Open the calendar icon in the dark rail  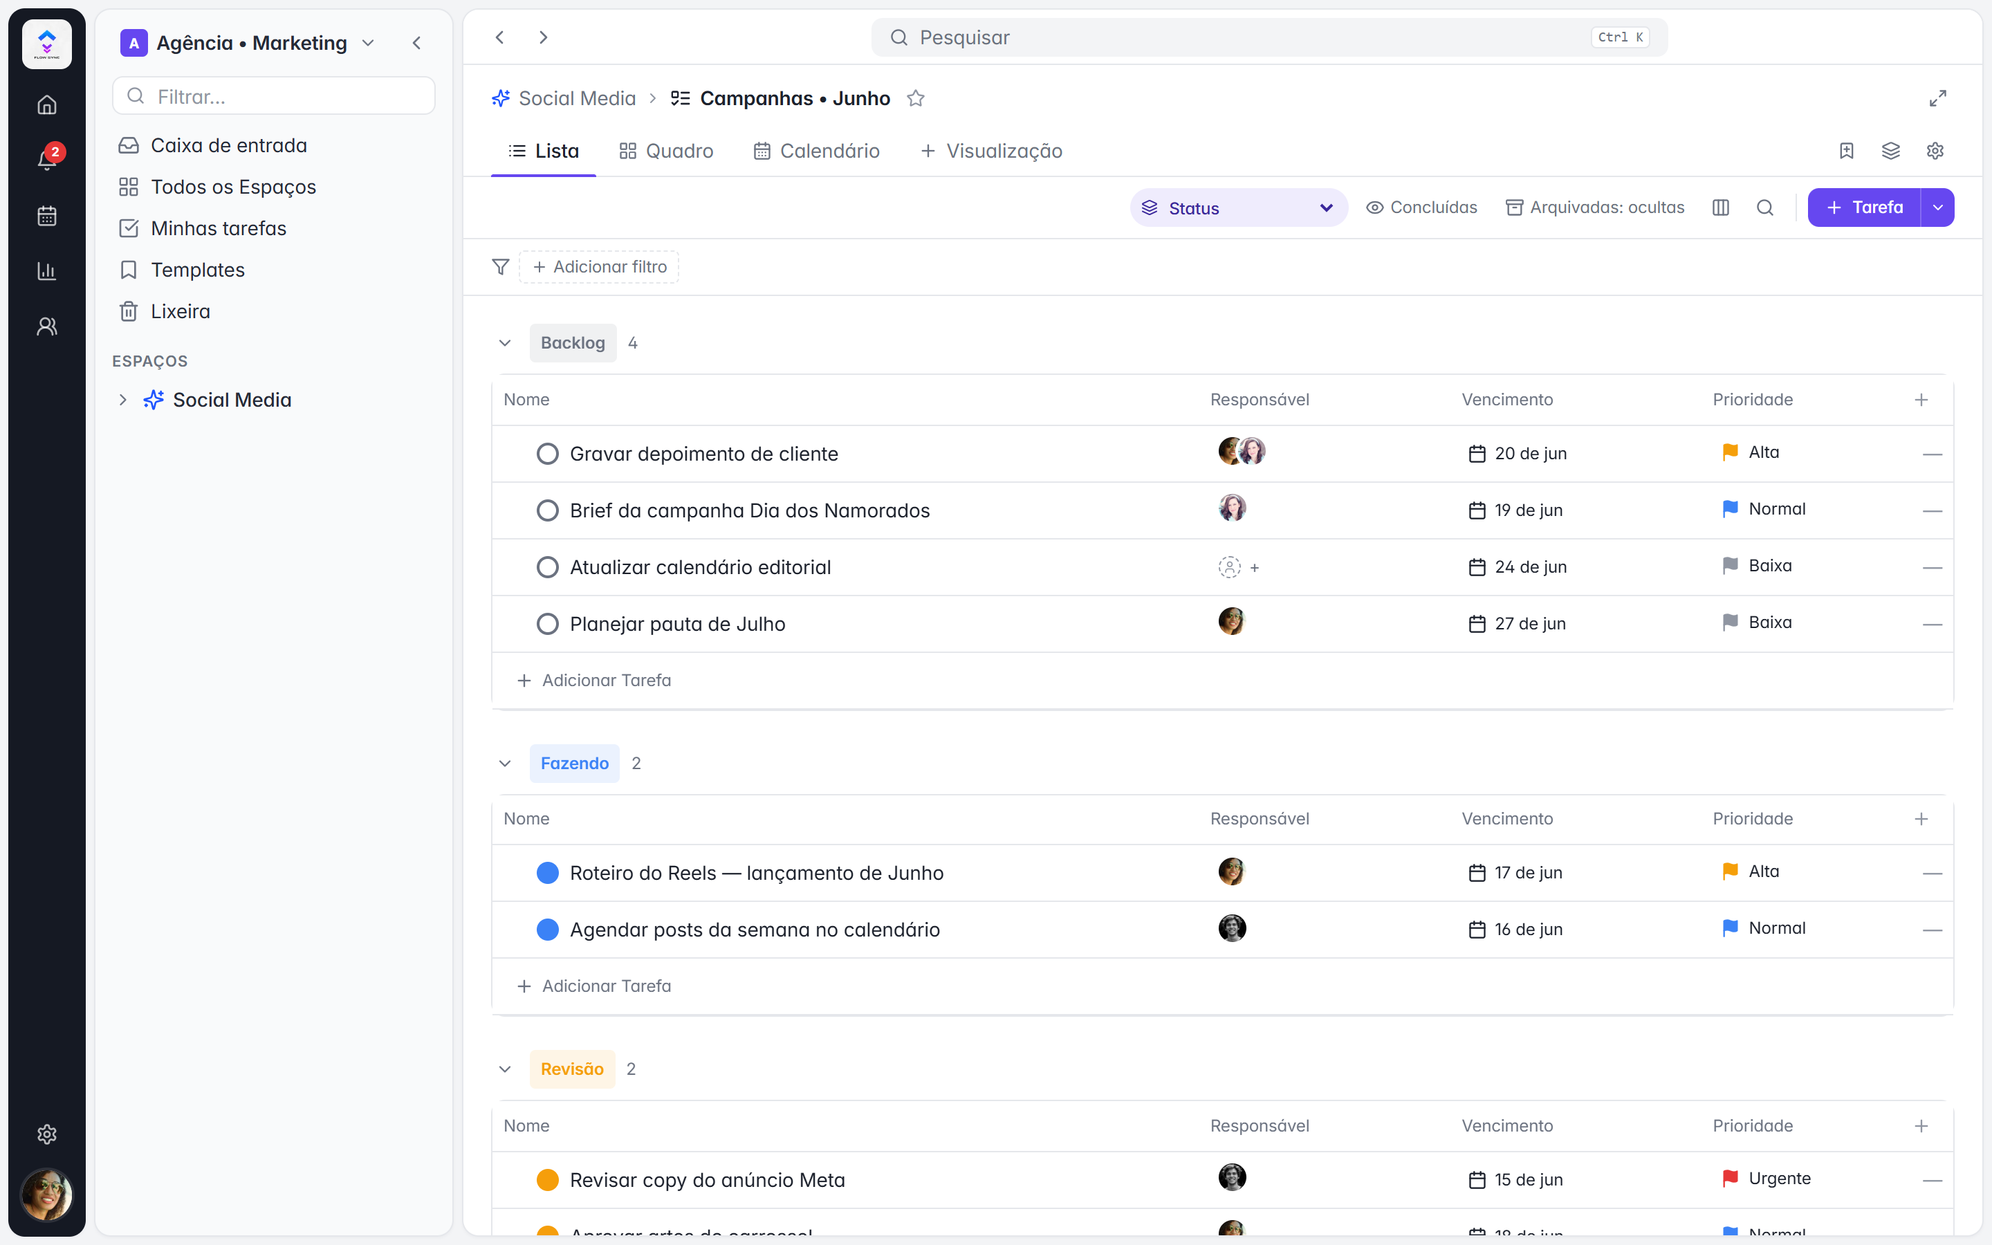[x=47, y=216]
